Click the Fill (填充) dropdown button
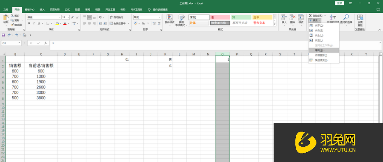This screenshot has height=162, width=383. click(314, 21)
